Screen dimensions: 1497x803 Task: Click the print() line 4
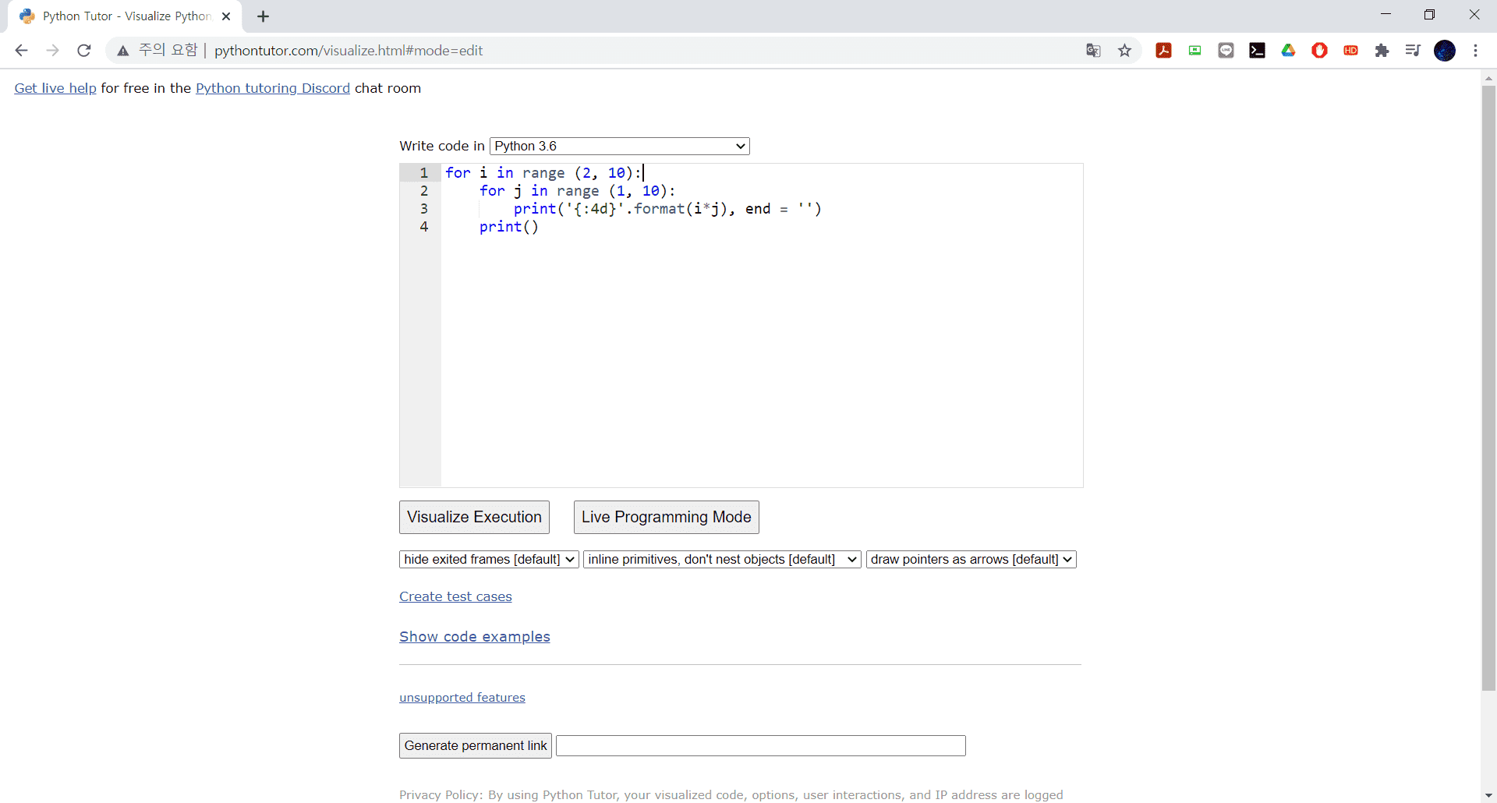(508, 227)
